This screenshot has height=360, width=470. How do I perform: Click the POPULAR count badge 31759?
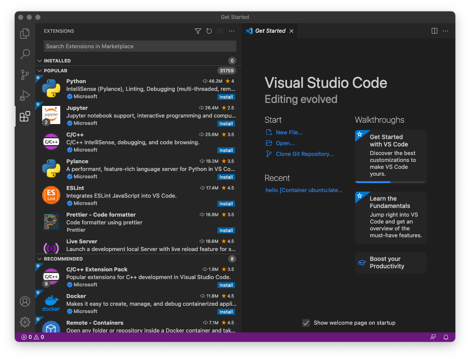[x=226, y=71]
